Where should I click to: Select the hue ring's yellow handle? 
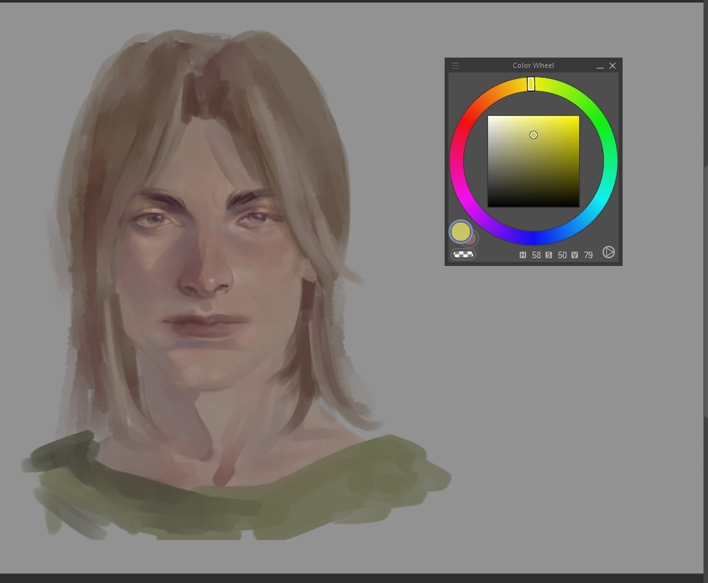[531, 84]
